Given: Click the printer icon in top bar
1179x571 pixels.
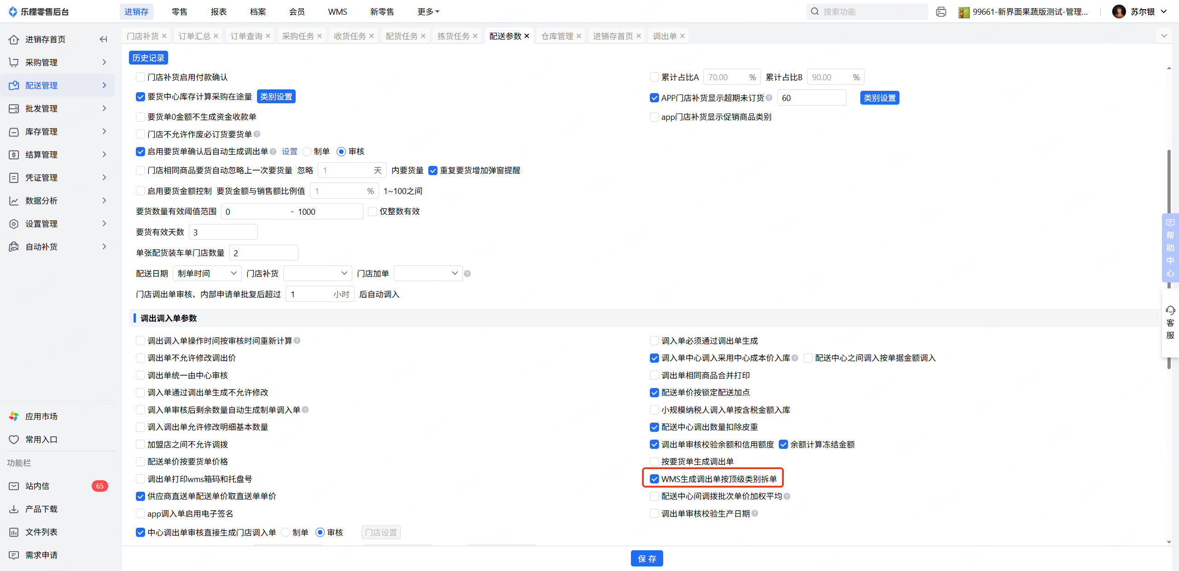Looking at the screenshot, I should pos(941,12).
